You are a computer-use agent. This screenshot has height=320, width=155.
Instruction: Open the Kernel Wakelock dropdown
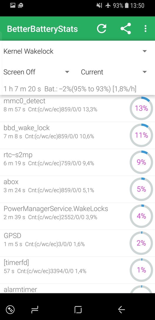point(75,51)
